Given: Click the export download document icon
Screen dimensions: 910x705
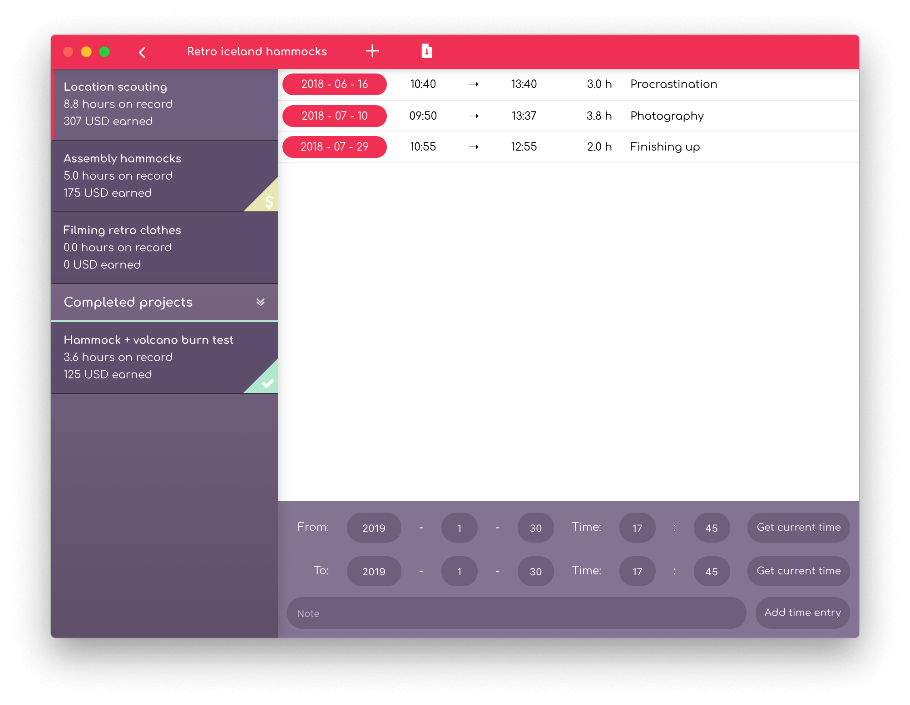Looking at the screenshot, I should [x=426, y=51].
